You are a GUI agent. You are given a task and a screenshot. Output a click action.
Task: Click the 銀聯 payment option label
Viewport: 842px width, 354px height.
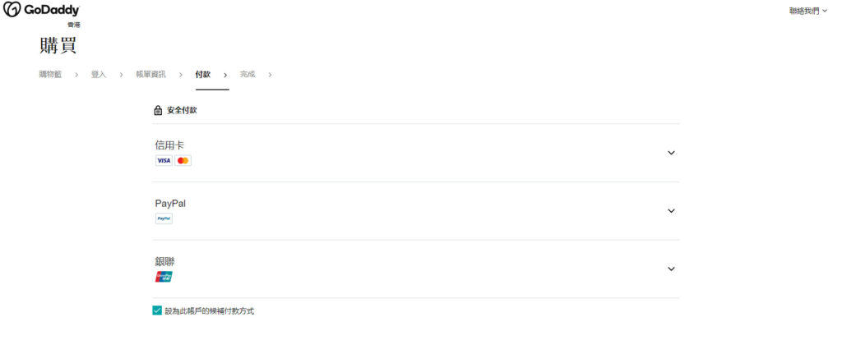pyautogui.click(x=164, y=262)
